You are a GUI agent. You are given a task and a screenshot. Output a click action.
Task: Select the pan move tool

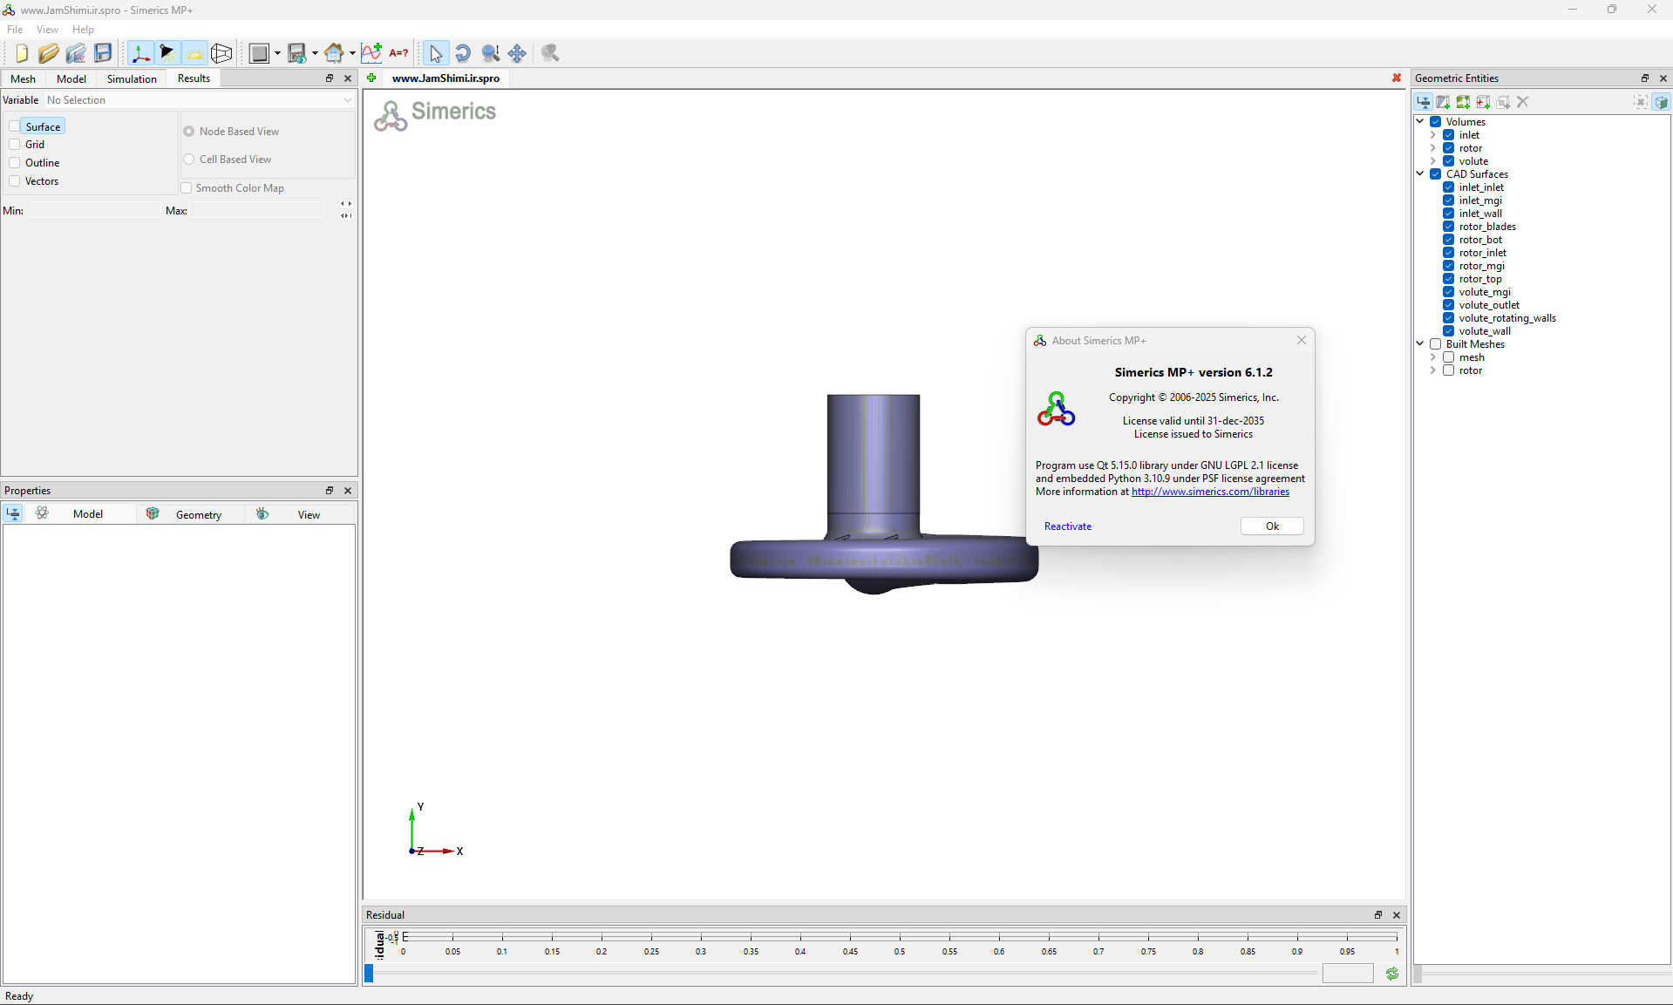(x=517, y=53)
